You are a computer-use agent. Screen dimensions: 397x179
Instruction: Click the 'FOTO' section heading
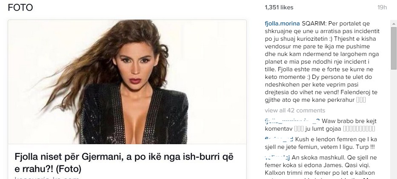pos(20,8)
